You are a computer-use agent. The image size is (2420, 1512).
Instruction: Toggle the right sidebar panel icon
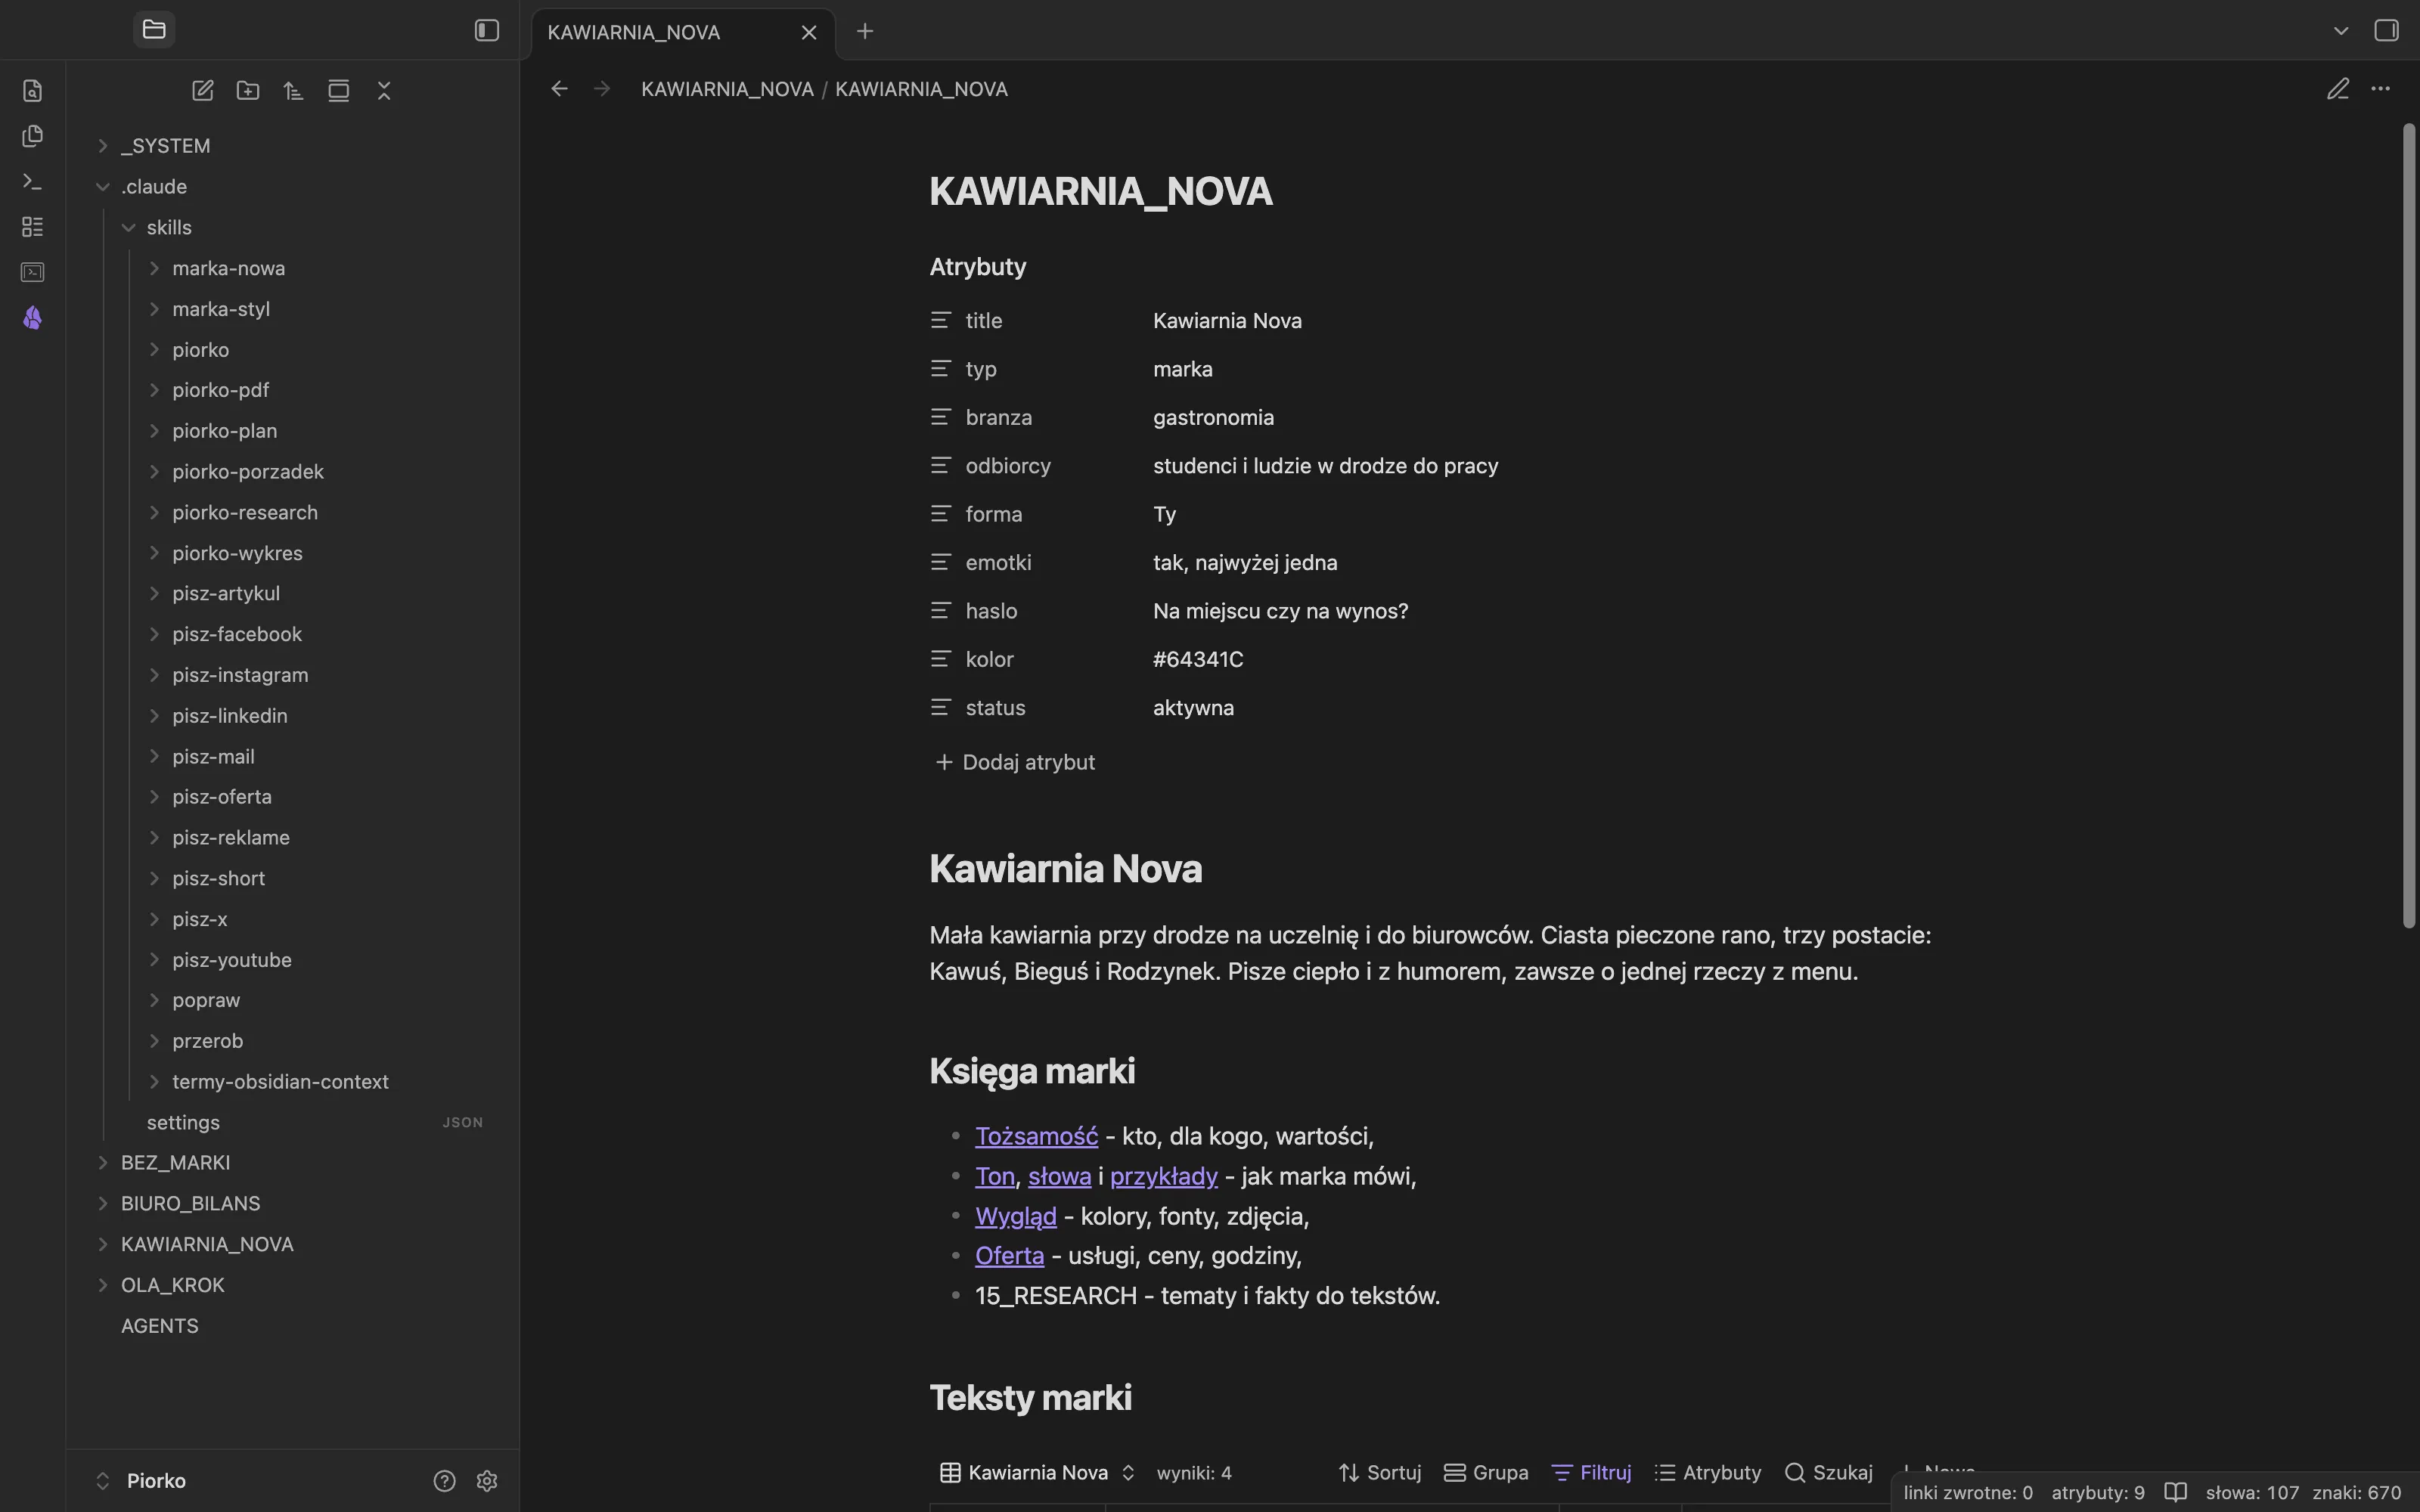coord(2386,30)
